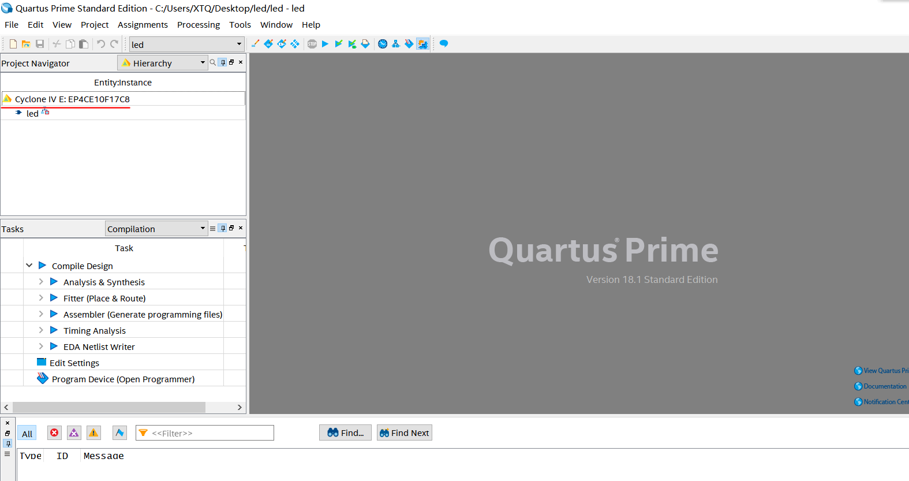Viewport: 909px width, 481px height.
Task: Float the Project Navigator panel
Action: coord(231,62)
